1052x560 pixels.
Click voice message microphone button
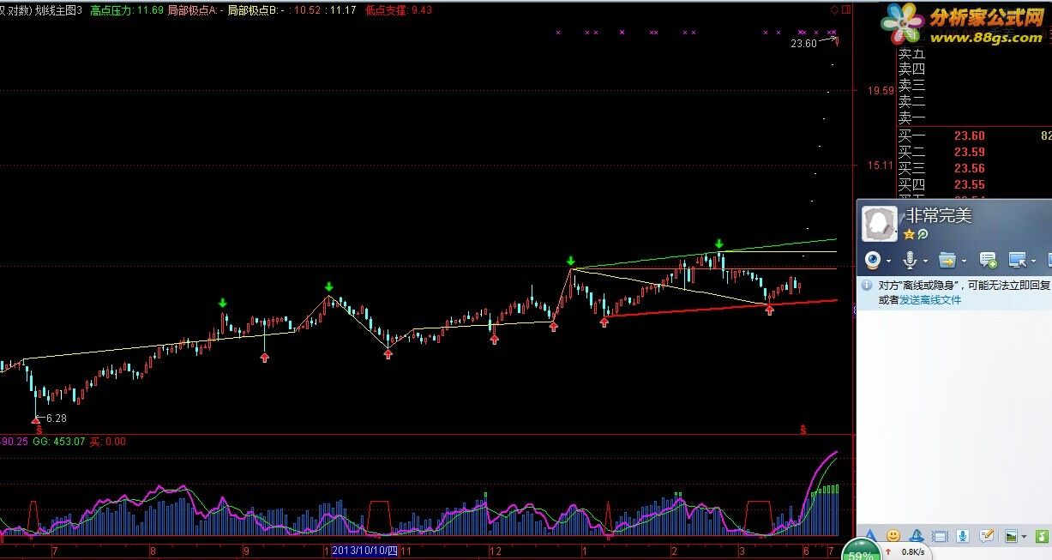point(963,536)
